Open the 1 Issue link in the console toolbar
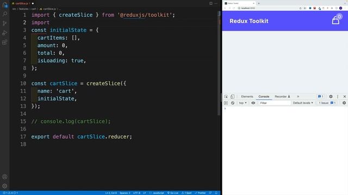 click(x=327, y=103)
